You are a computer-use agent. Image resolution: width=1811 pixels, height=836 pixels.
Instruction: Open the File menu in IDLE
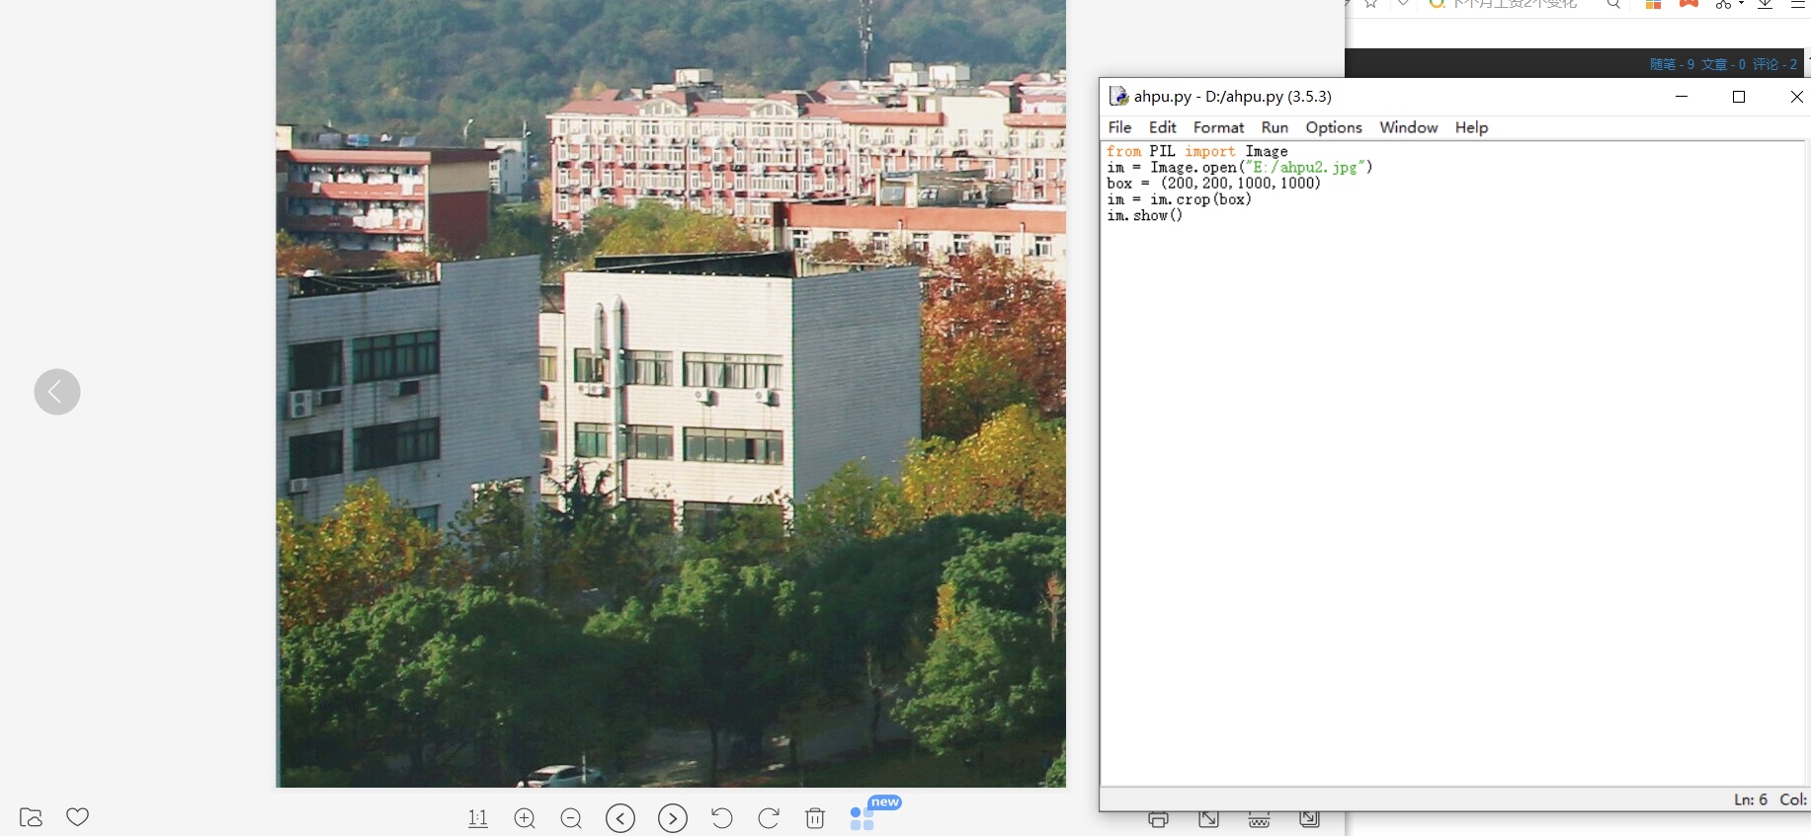coord(1120,127)
